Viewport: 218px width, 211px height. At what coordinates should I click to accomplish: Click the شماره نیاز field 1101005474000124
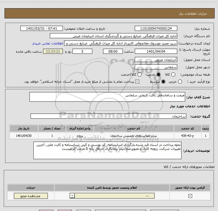[x=156, y=28]
